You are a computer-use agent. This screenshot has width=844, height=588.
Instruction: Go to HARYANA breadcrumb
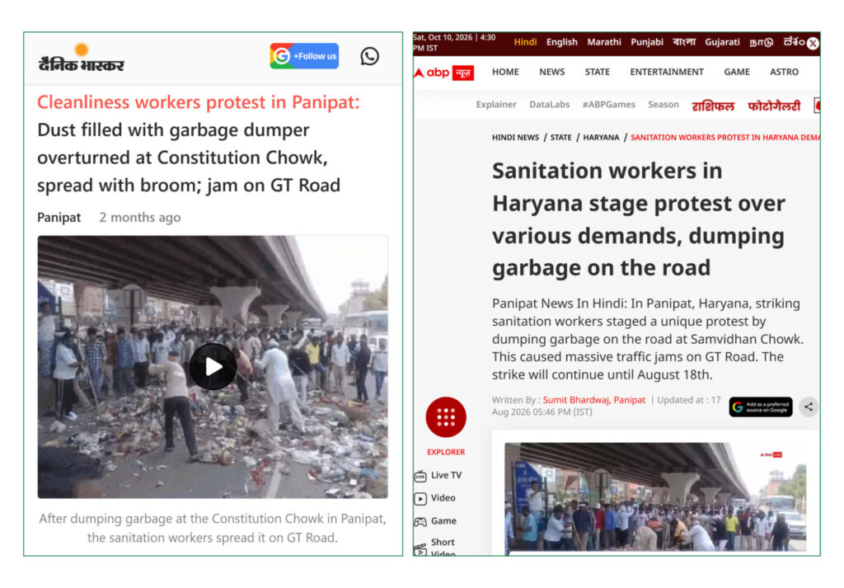pyautogui.click(x=601, y=137)
